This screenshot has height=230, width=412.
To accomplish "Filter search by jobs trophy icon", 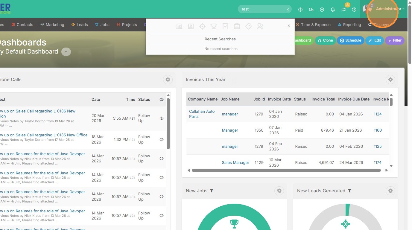I will (214, 26).
